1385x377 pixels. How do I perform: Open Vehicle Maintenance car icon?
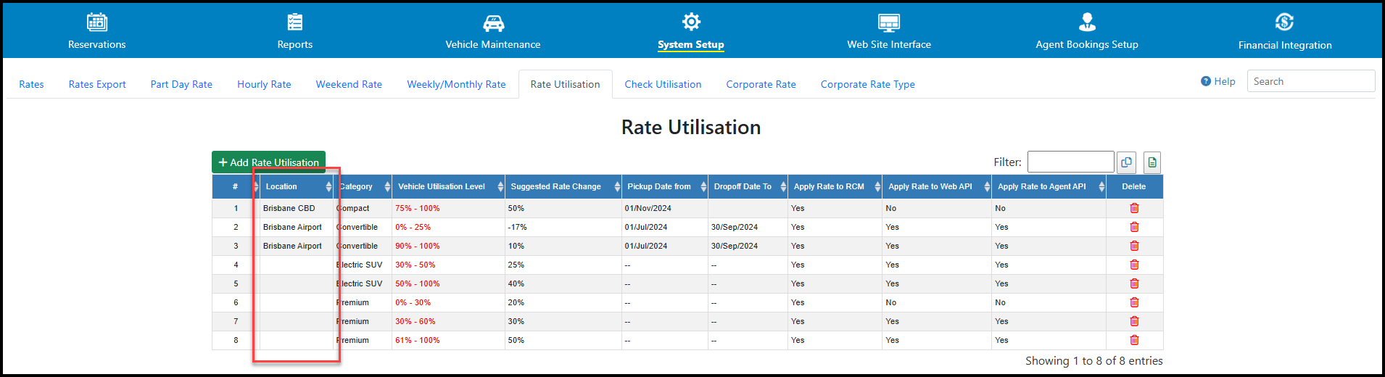[x=493, y=22]
